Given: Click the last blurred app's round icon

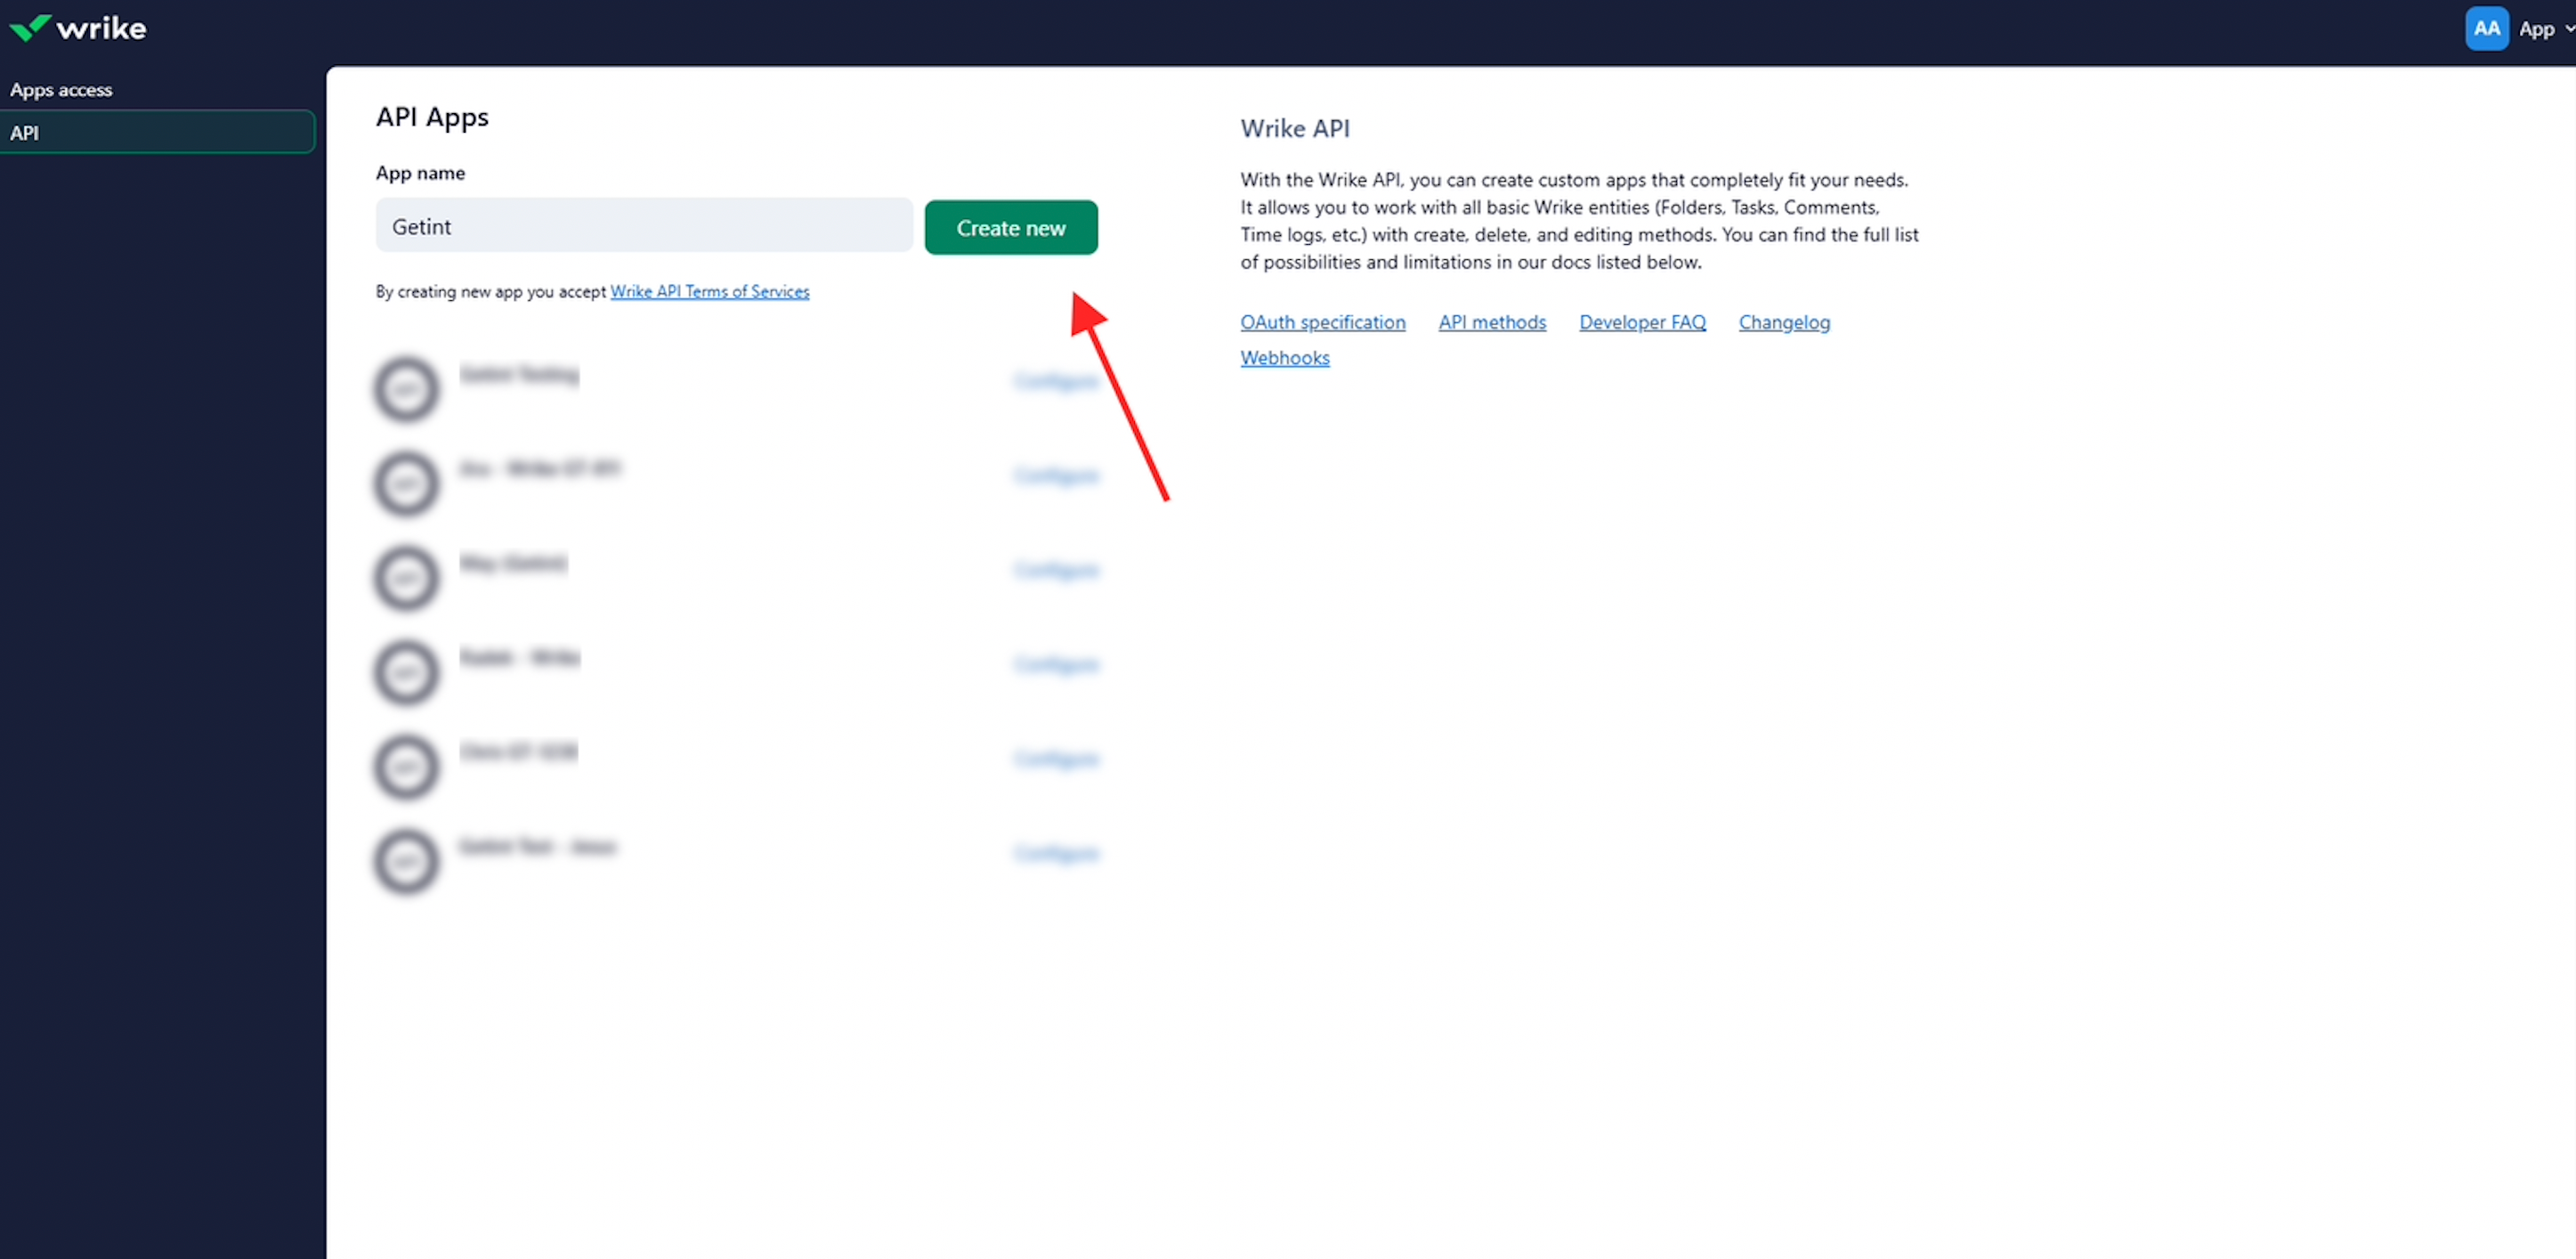Looking at the screenshot, I should click(x=406, y=861).
